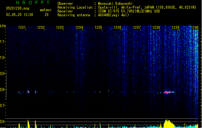This screenshot has height=128, width=202.
Task: Click the 1231 time marker
Action: (x=22, y=28)
